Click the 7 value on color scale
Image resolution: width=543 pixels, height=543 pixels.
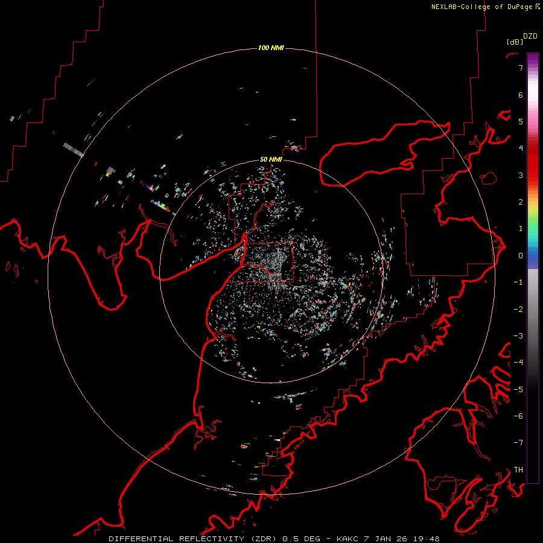click(x=521, y=68)
